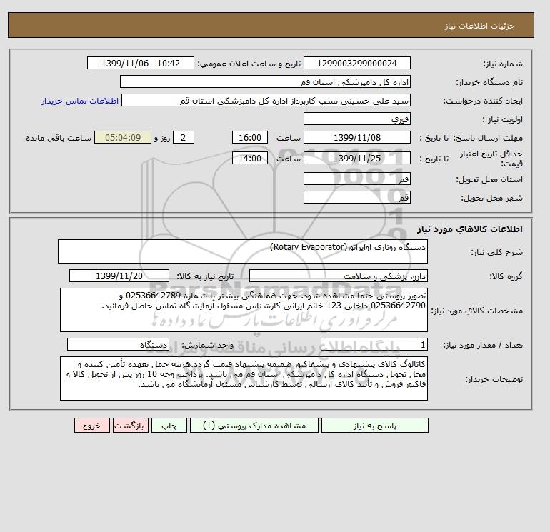Click the Rotary Evaporator description box
This screenshot has height=532, width=550.
point(243,251)
